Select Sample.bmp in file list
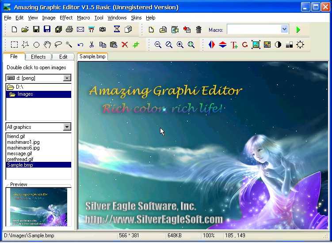 pos(38,165)
